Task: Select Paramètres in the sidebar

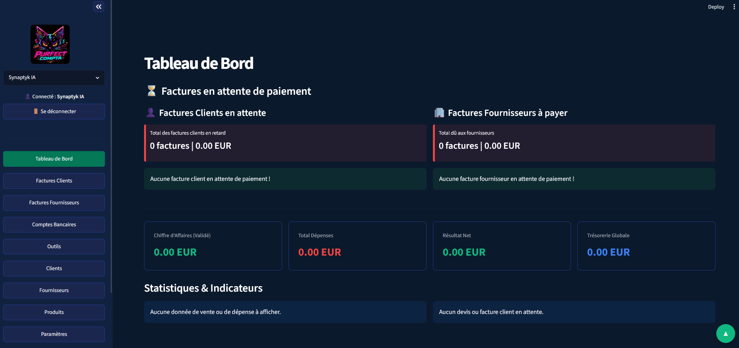Action: click(x=54, y=334)
